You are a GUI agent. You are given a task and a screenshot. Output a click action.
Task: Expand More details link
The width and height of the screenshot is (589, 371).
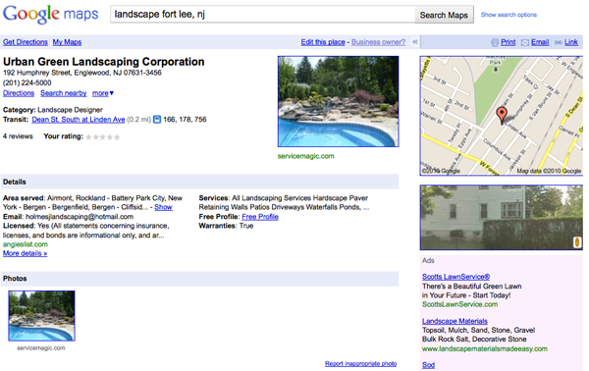point(26,253)
